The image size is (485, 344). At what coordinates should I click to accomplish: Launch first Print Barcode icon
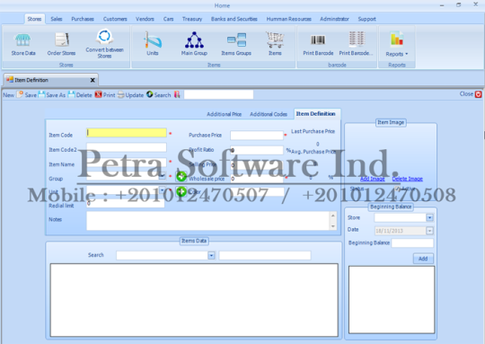(x=318, y=45)
